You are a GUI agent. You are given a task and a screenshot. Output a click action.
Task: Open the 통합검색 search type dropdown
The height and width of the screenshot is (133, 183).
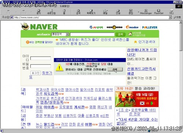[60, 34]
